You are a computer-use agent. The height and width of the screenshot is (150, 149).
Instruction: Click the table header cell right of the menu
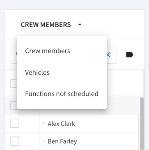[126, 83]
